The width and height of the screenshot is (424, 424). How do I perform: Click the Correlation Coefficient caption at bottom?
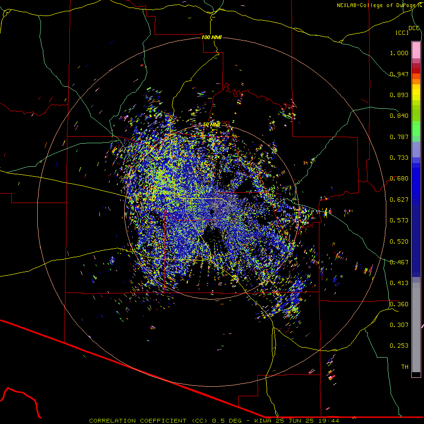point(214,421)
